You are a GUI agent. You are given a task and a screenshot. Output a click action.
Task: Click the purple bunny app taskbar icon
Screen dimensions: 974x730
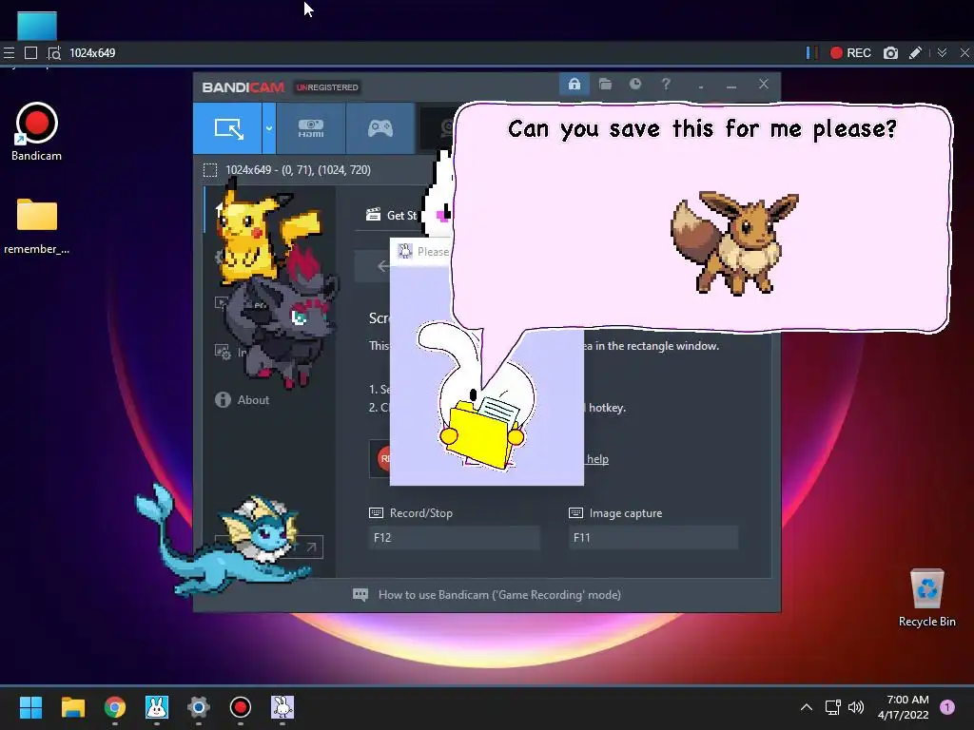[x=282, y=707]
